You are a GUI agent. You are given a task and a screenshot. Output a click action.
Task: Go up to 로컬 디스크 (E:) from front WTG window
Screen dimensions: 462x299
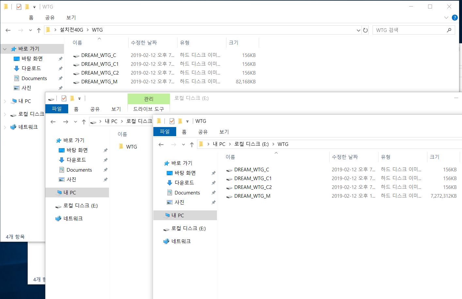coord(192,145)
